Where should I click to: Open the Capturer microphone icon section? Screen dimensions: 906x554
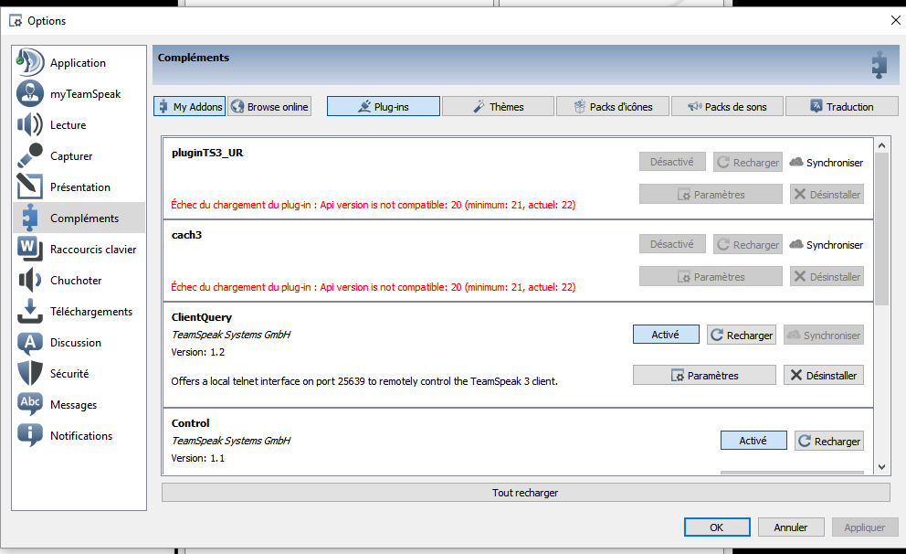click(x=30, y=156)
